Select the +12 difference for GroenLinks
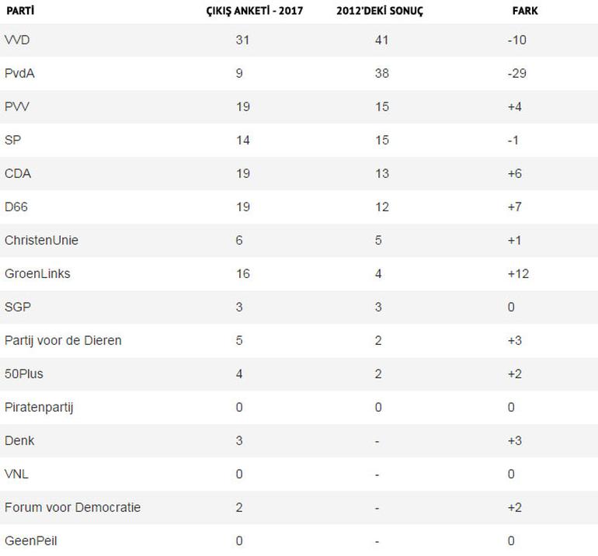The width and height of the screenshot is (598, 556). (518, 273)
